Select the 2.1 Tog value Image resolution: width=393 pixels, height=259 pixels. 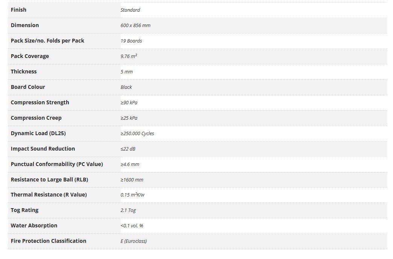(x=128, y=210)
